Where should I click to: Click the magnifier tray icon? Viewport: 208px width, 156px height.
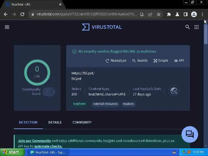tap(189, 152)
